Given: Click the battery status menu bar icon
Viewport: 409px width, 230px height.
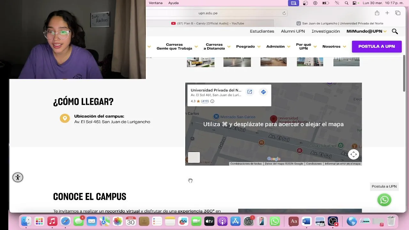Looking at the screenshot, I should pyautogui.click(x=326, y=3).
